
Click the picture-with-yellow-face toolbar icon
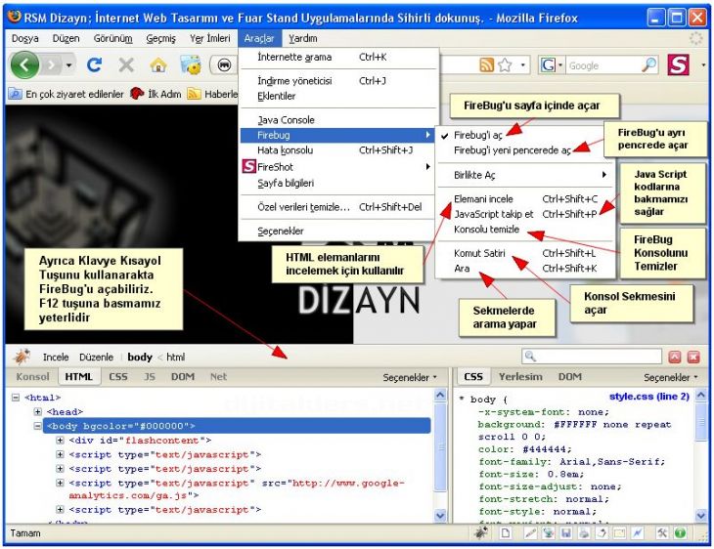click(x=191, y=65)
